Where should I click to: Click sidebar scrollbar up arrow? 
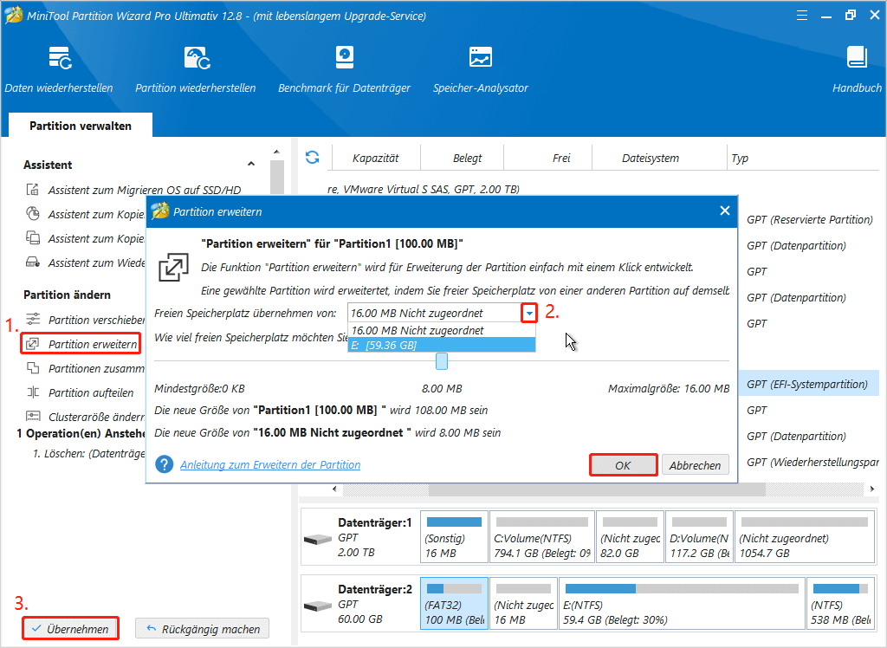pos(276,152)
